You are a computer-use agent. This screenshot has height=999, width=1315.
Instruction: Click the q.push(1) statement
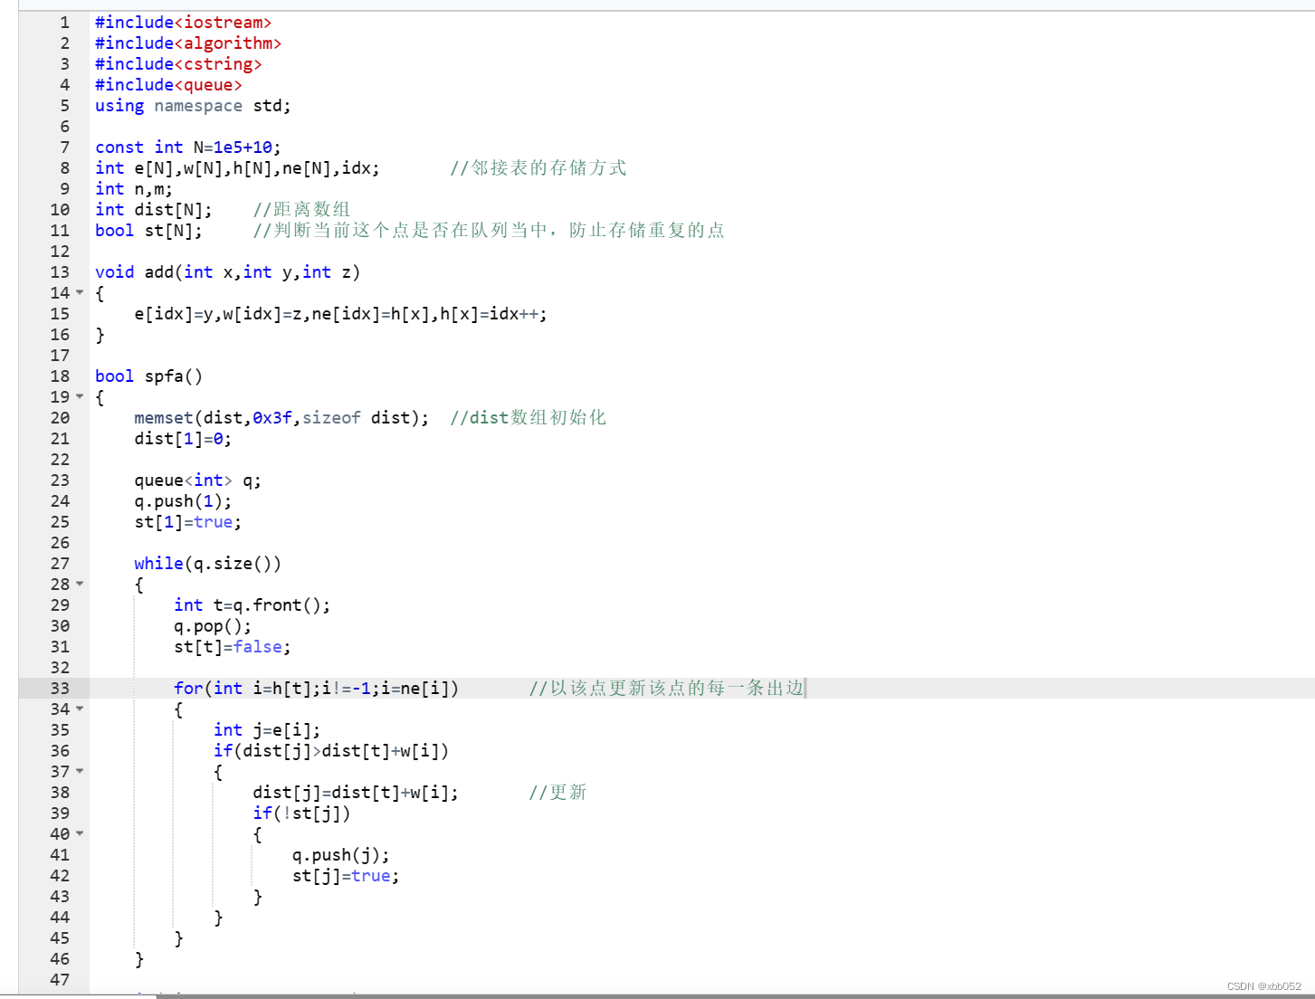[x=182, y=500]
